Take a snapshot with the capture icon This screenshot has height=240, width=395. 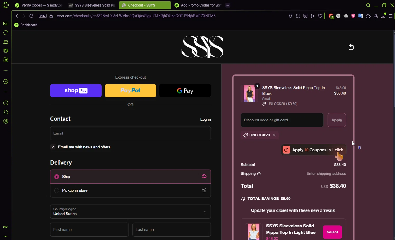pyautogui.click(x=298, y=16)
